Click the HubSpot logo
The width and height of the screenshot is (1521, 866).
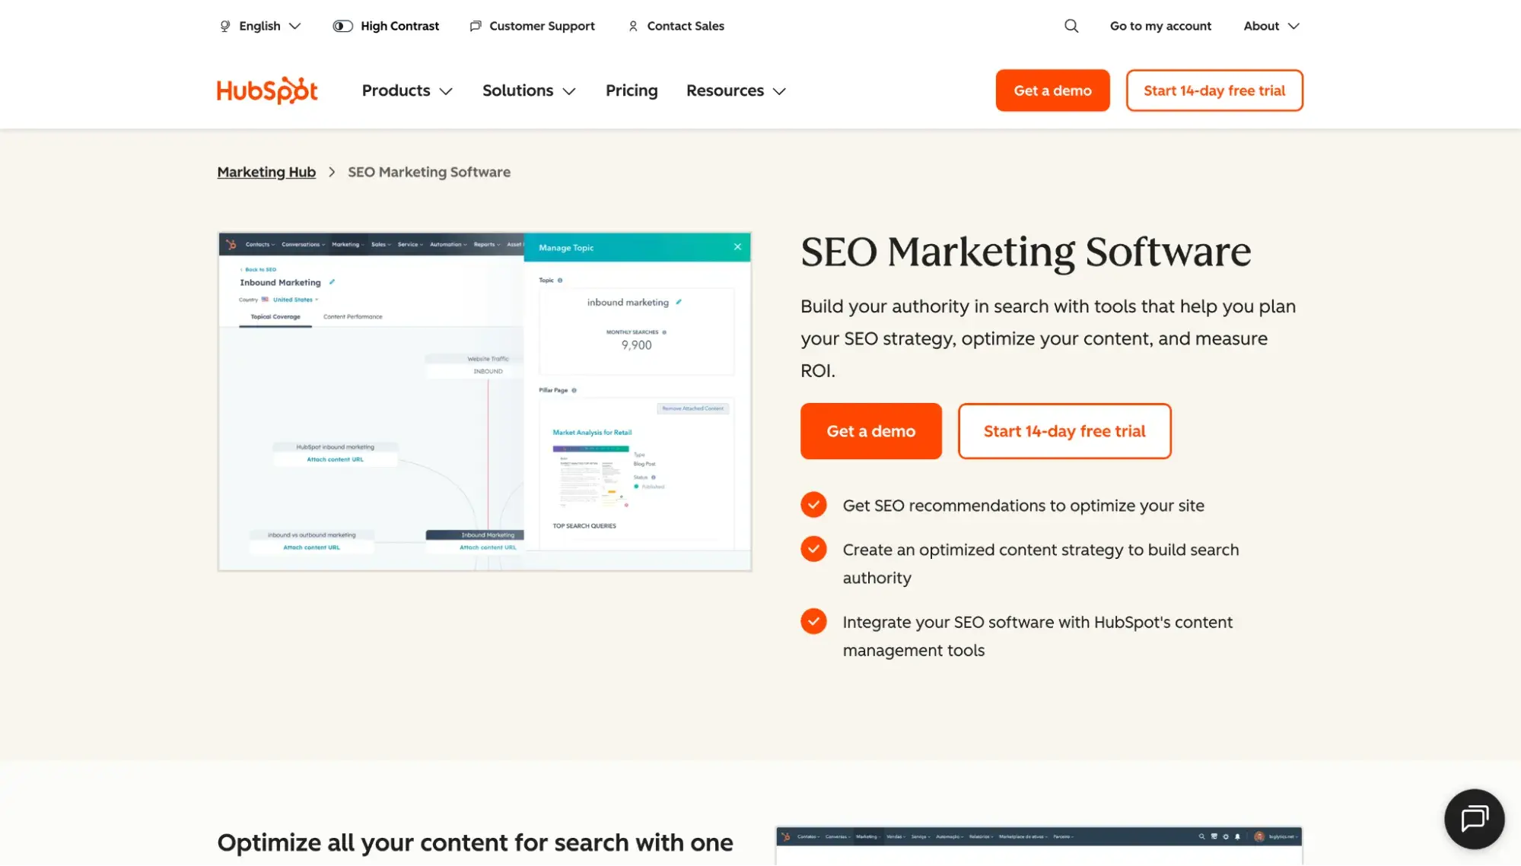(266, 90)
